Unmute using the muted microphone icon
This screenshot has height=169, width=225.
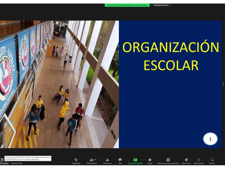(x=2, y=160)
